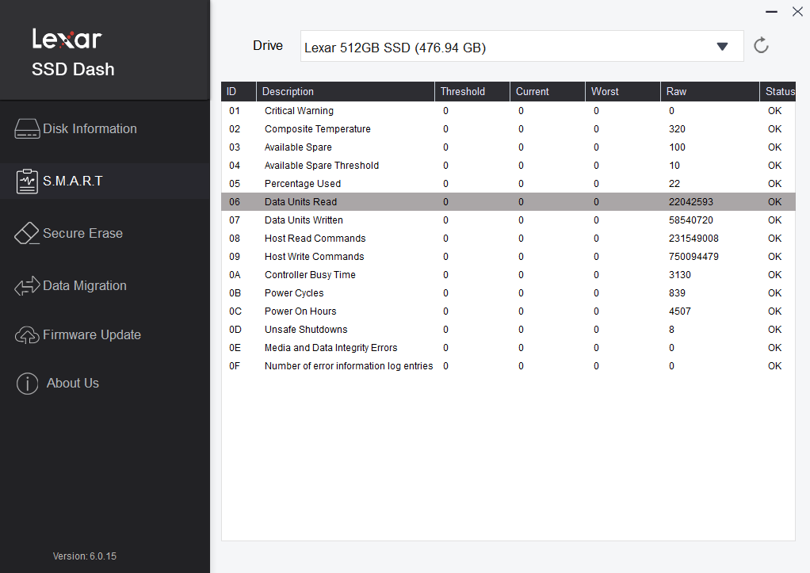Open the Data Migration section label

tap(85, 286)
